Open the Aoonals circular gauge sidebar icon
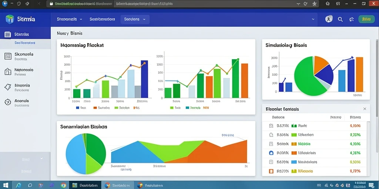 click(x=8, y=102)
